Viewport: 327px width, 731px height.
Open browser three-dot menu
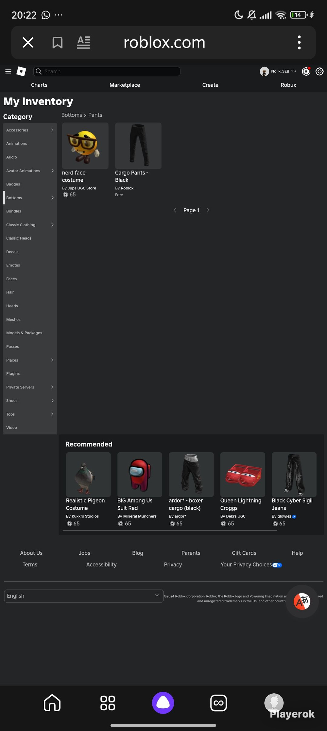[299, 42]
